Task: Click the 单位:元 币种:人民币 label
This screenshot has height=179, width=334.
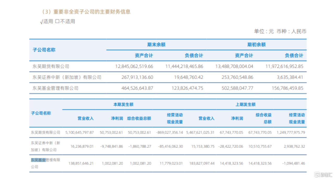Action: [x=280, y=31]
